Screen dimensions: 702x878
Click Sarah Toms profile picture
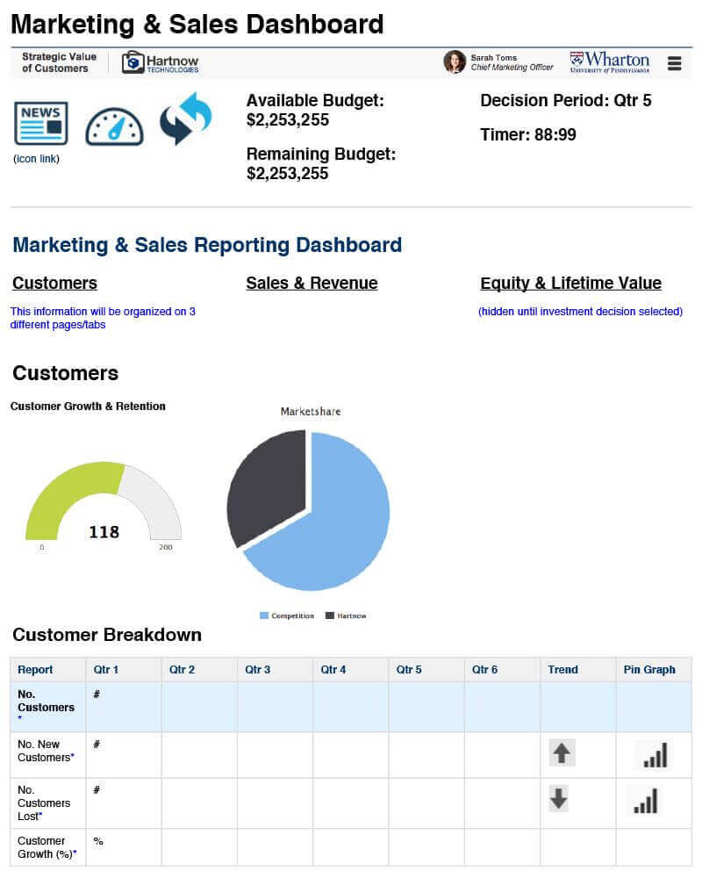tap(455, 61)
